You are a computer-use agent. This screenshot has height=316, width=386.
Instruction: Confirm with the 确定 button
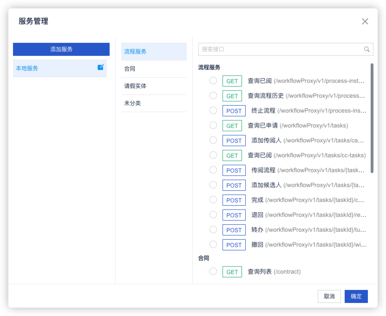pyautogui.click(x=356, y=296)
